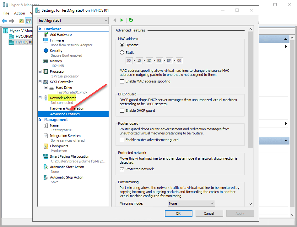Click the Hard Drive icon

tap(51, 88)
